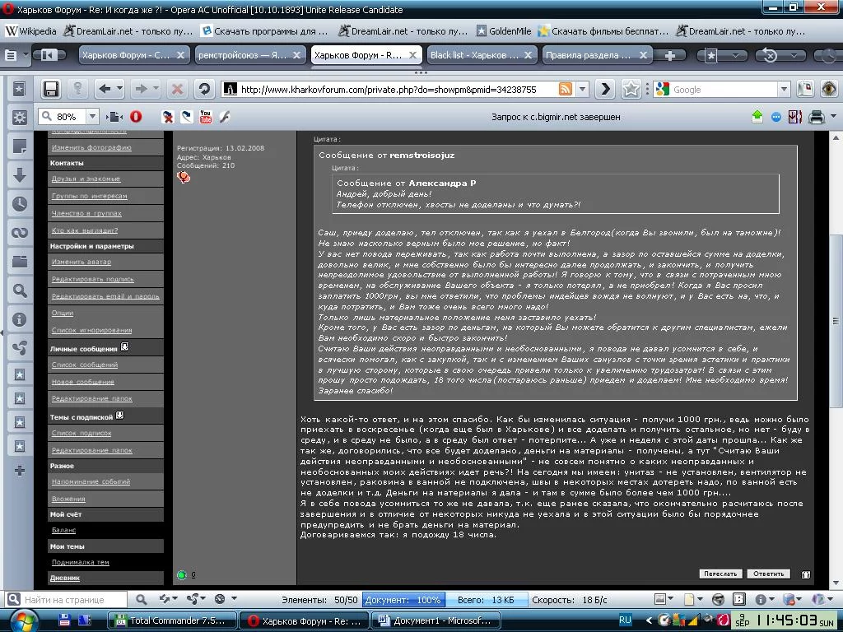The height and width of the screenshot is (632, 843).
Task: Click the Переслать button
Action: pos(720,574)
